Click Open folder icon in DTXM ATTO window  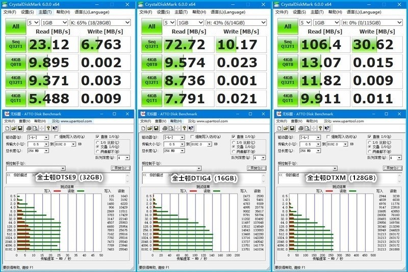point(286,128)
